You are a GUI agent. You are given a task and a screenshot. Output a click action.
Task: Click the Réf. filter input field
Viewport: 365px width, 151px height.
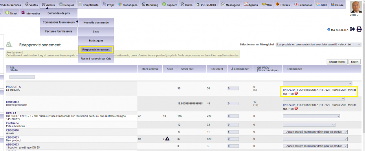pos(22,77)
